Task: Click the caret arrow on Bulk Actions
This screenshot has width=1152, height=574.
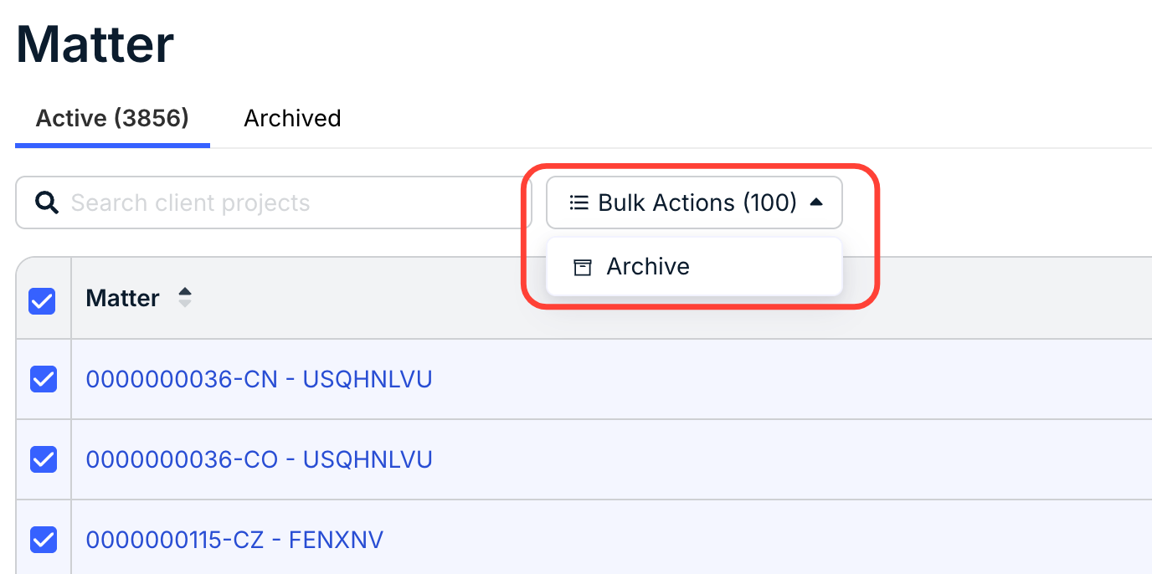Action: pos(816,202)
